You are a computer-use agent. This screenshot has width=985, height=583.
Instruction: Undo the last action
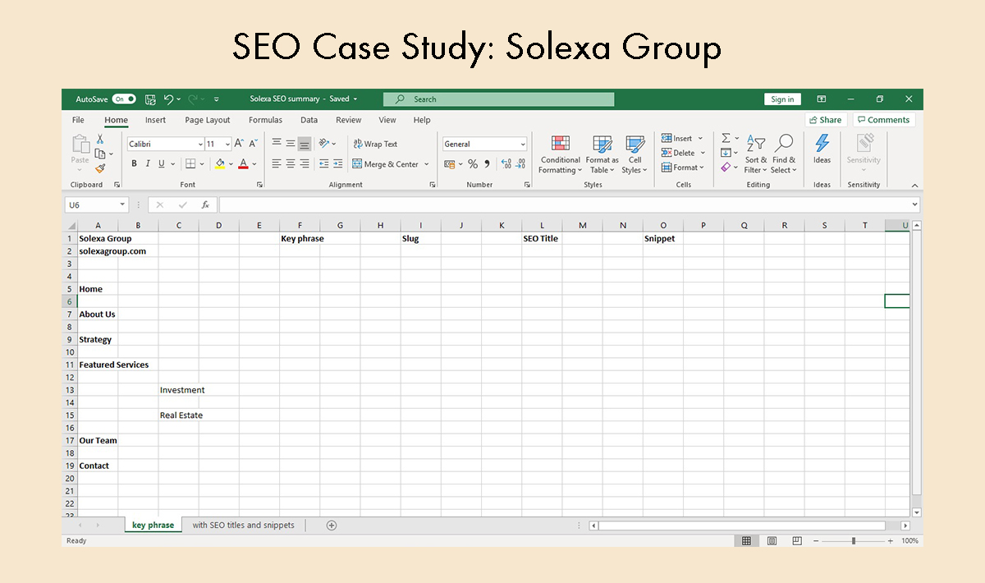tap(168, 99)
